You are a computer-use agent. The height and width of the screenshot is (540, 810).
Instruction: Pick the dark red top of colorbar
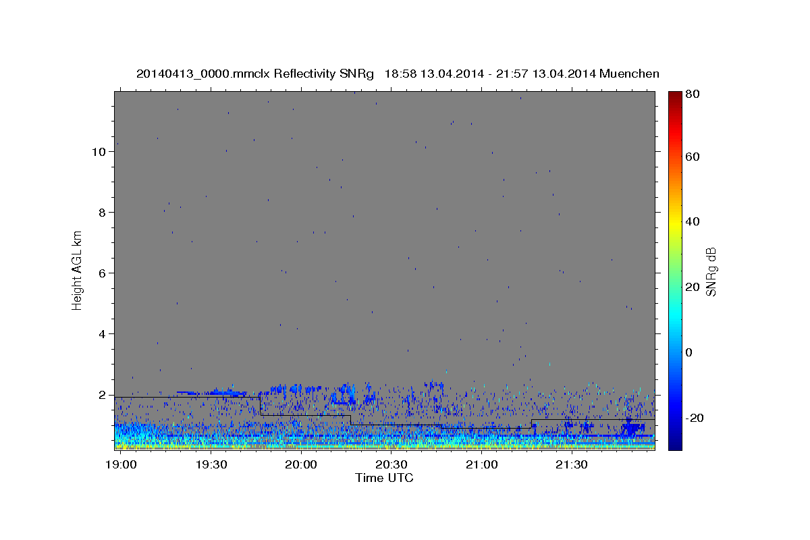click(674, 94)
